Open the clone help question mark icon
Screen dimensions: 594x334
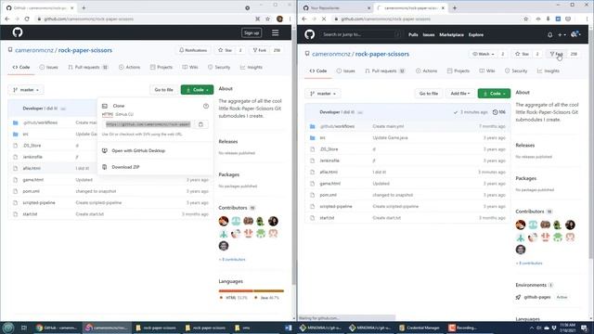[206, 106]
